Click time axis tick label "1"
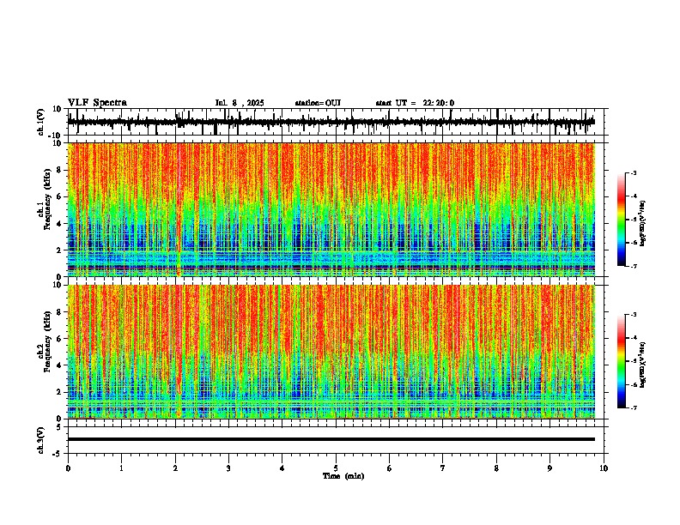This screenshot has width=680, height=525. [121, 468]
